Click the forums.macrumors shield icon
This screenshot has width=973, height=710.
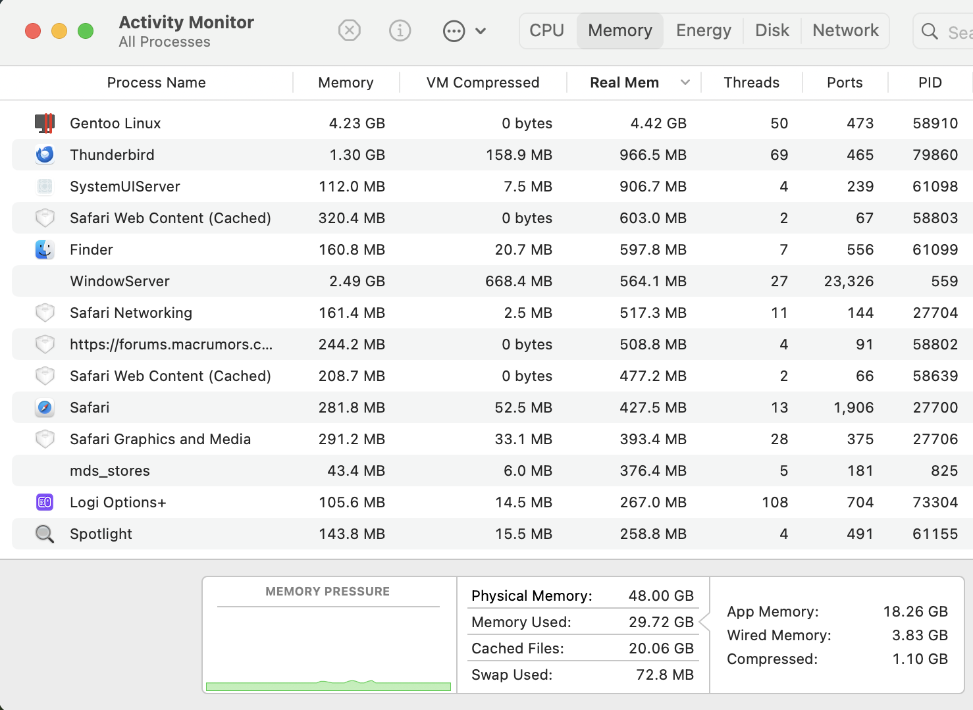pyautogui.click(x=45, y=344)
